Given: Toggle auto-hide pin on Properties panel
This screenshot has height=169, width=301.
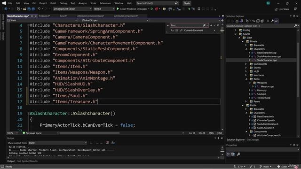Looking at the screenshot, I should coord(294,145).
